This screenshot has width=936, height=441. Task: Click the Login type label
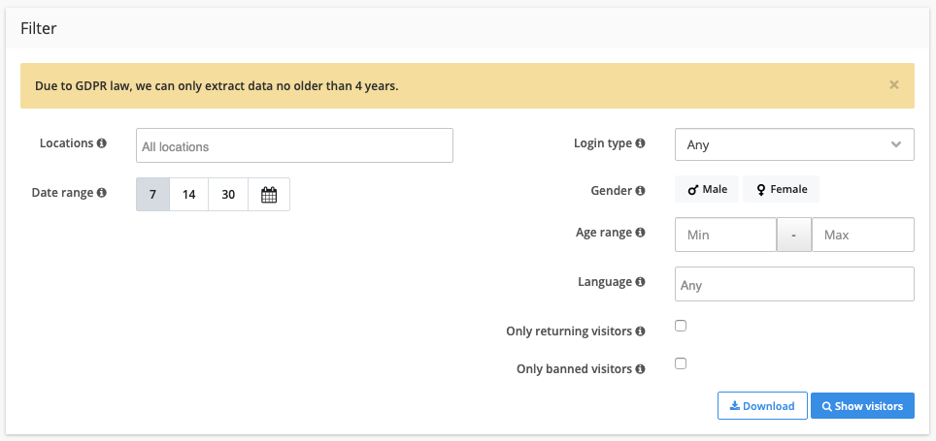click(603, 143)
